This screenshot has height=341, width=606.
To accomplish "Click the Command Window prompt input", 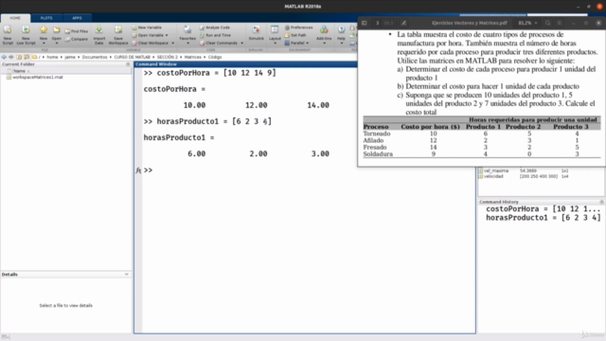I will pos(310,170).
